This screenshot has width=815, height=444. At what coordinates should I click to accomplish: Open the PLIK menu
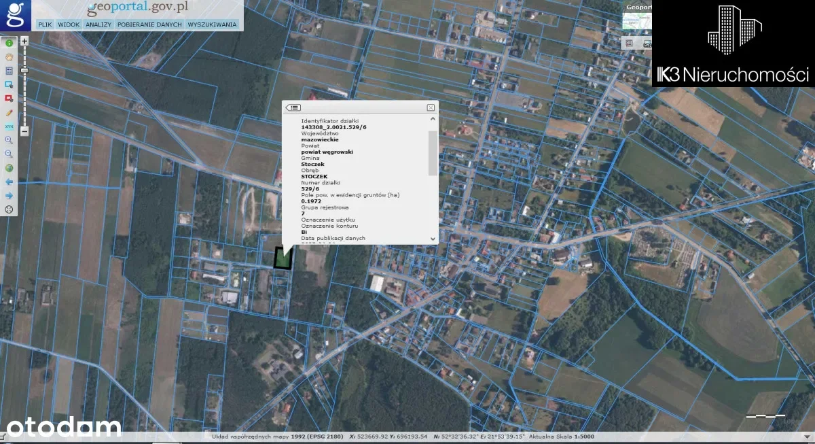[45, 24]
